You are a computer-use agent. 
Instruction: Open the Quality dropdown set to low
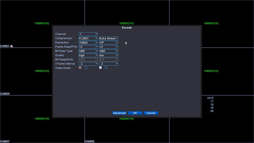pyautogui.click(x=108, y=55)
